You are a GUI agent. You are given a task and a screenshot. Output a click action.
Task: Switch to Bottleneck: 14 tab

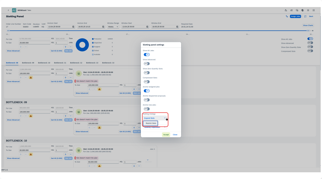tap(108, 63)
